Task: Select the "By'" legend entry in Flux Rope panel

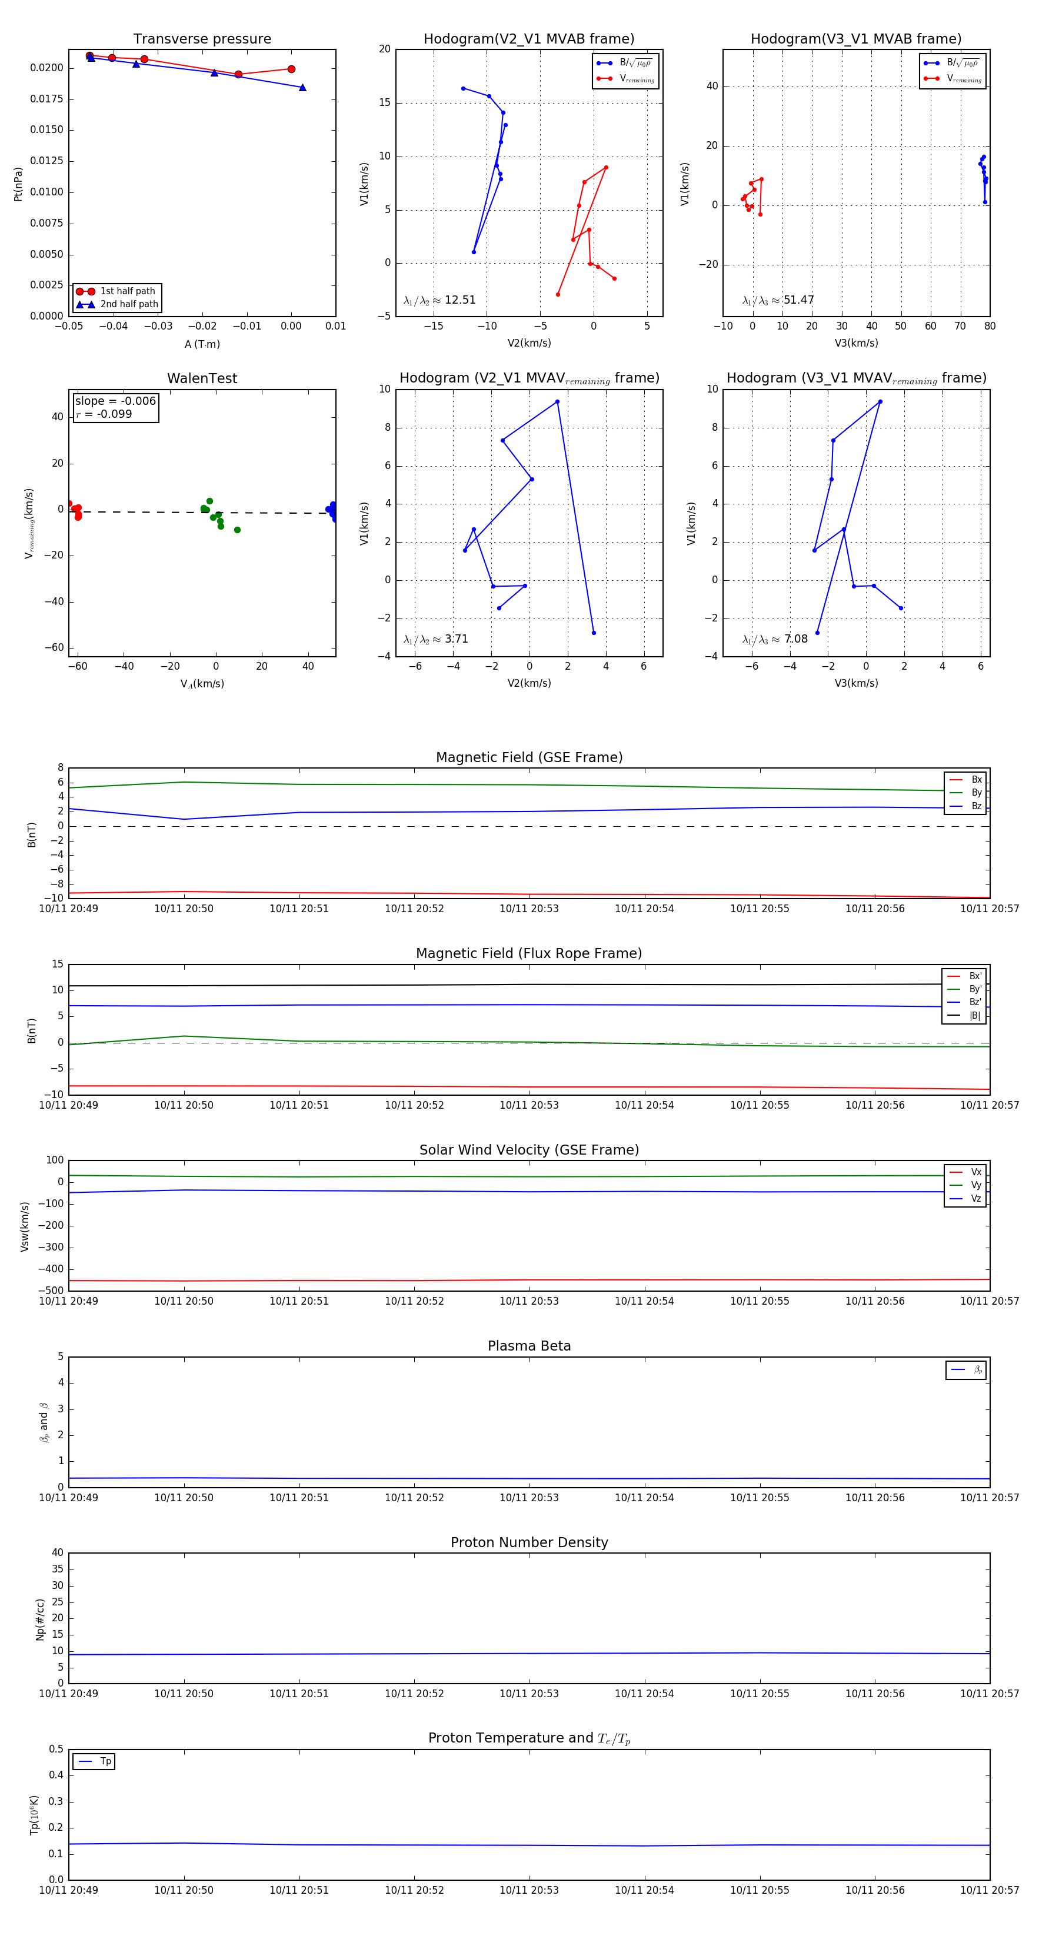Action: pyautogui.click(x=964, y=989)
